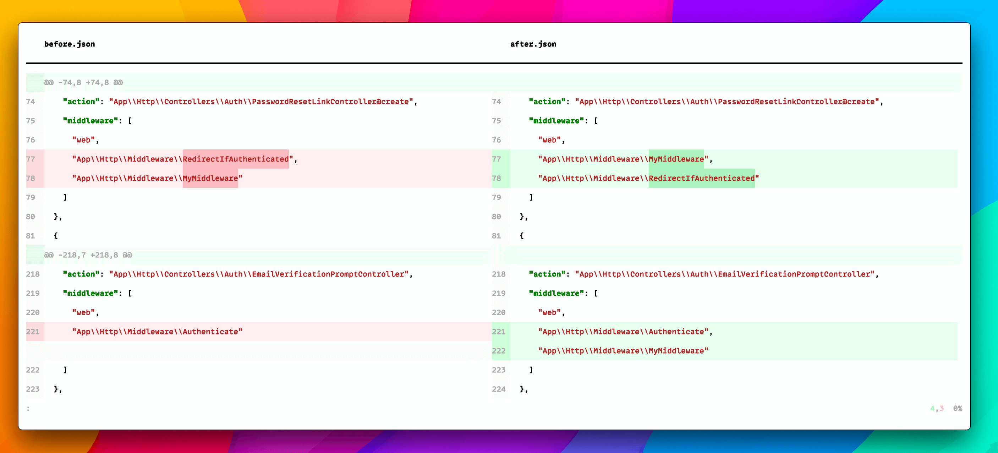This screenshot has width=998, height=453.
Task: Click the green 4 additions count
Action: [932, 408]
